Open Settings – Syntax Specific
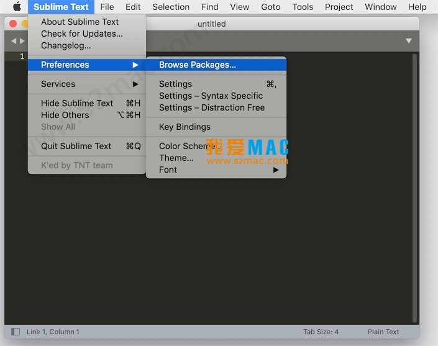The height and width of the screenshot is (346, 438). coord(216,96)
